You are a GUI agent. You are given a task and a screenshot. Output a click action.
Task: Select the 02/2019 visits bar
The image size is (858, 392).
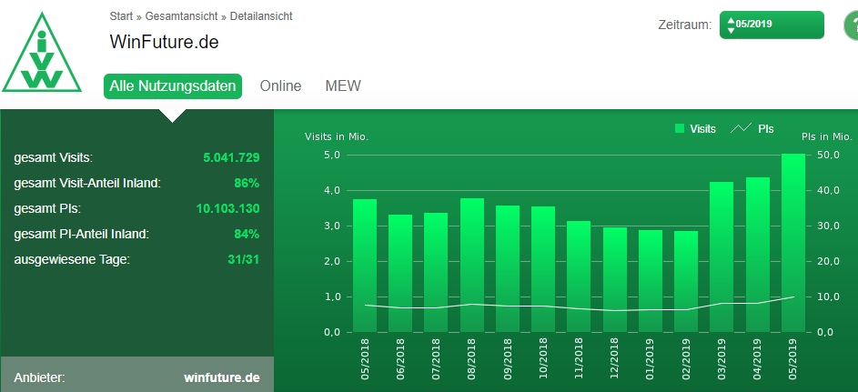click(x=686, y=281)
